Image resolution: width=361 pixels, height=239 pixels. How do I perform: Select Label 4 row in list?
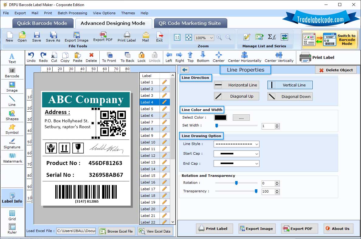155,102
